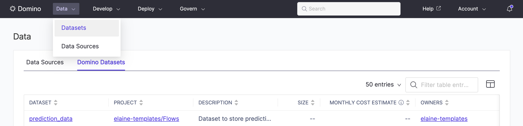Change the 50 entries page size dropdown
This screenshot has height=126, width=523.
[x=383, y=85]
